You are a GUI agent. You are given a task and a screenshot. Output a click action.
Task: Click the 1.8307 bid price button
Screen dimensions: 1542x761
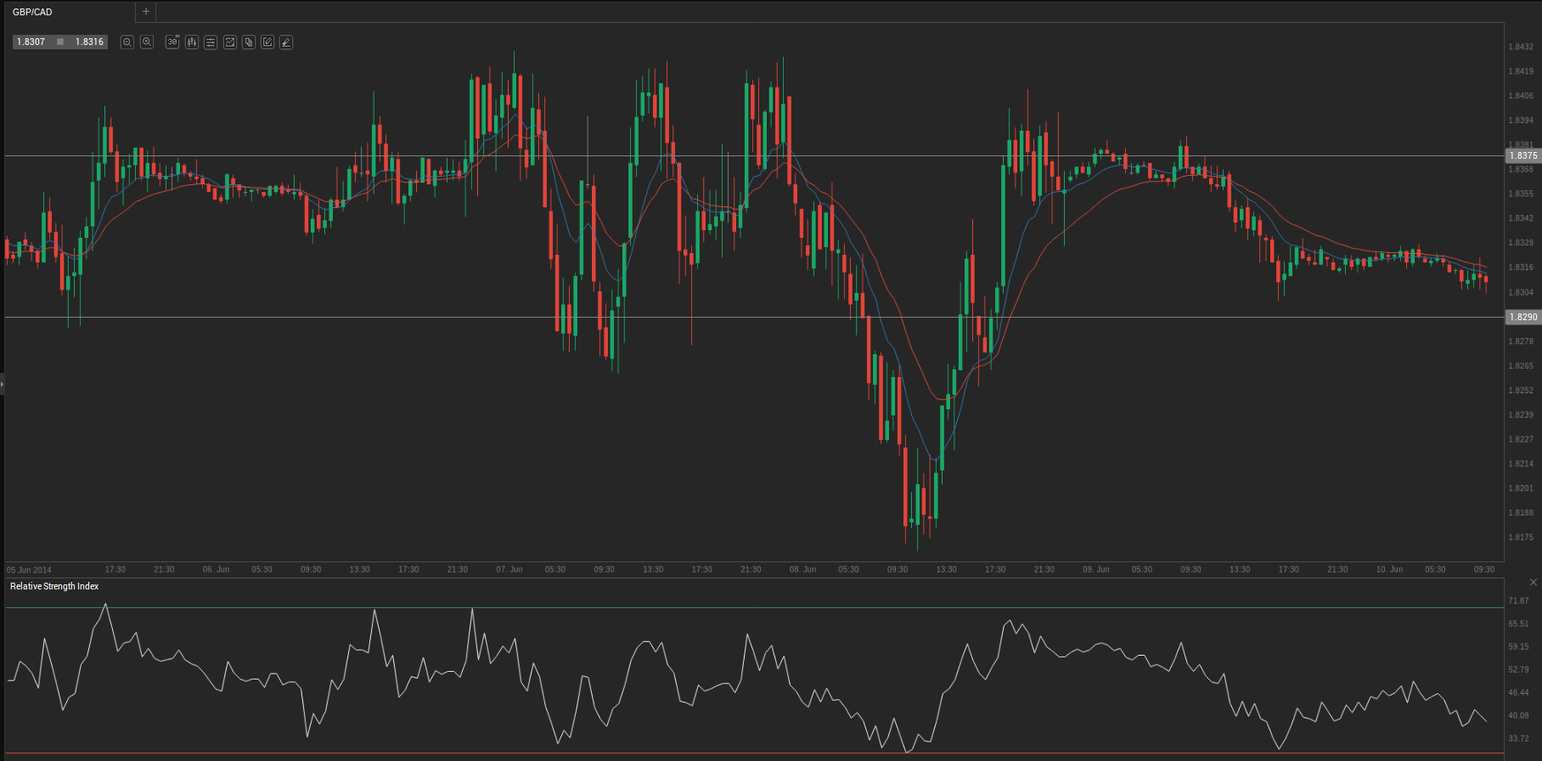31,42
